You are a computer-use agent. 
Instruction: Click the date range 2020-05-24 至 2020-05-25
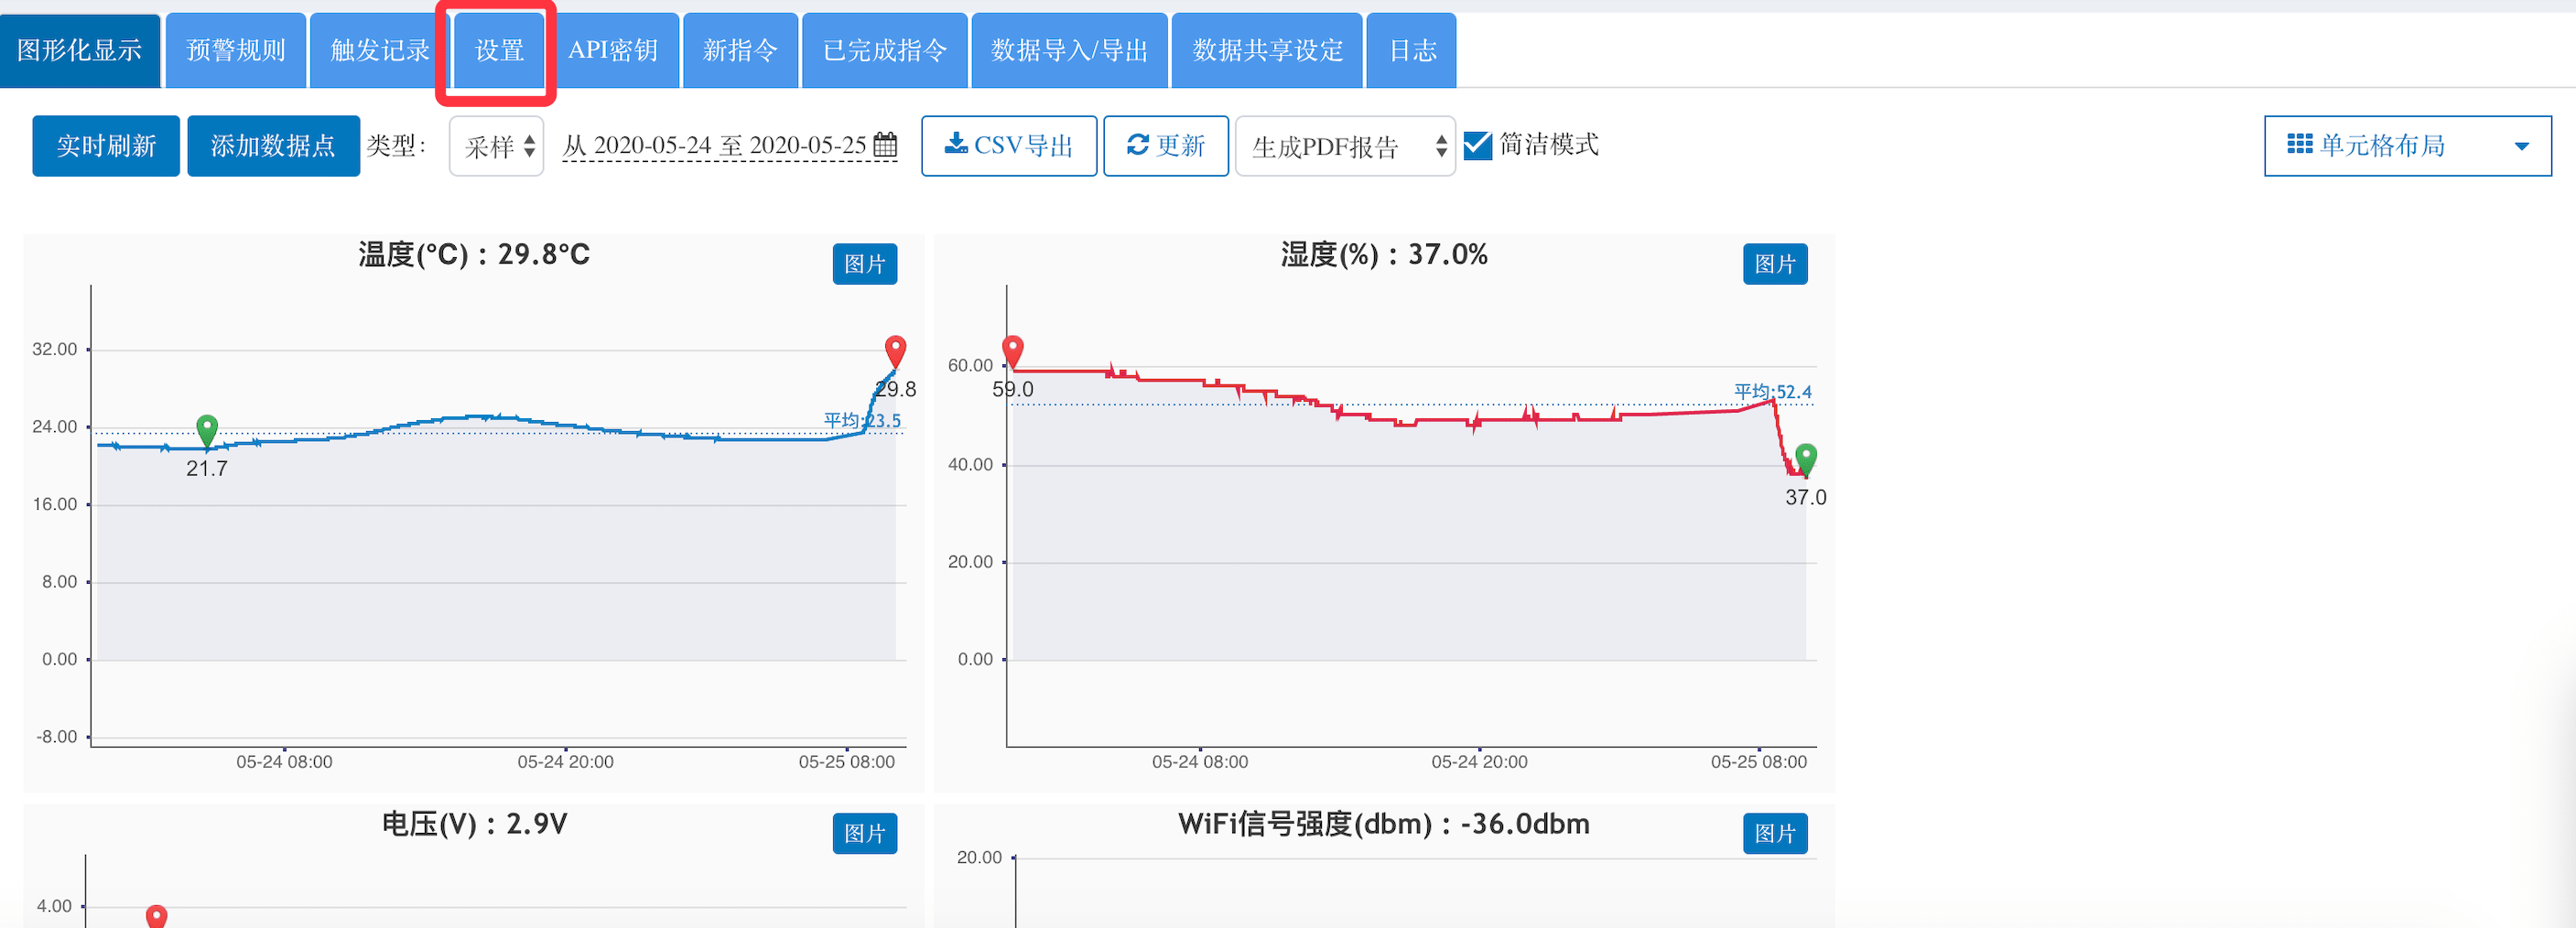click(x=729, y=146)
